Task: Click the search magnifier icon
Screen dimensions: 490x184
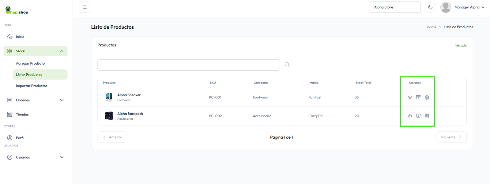Action: click(x=287, y=65)
